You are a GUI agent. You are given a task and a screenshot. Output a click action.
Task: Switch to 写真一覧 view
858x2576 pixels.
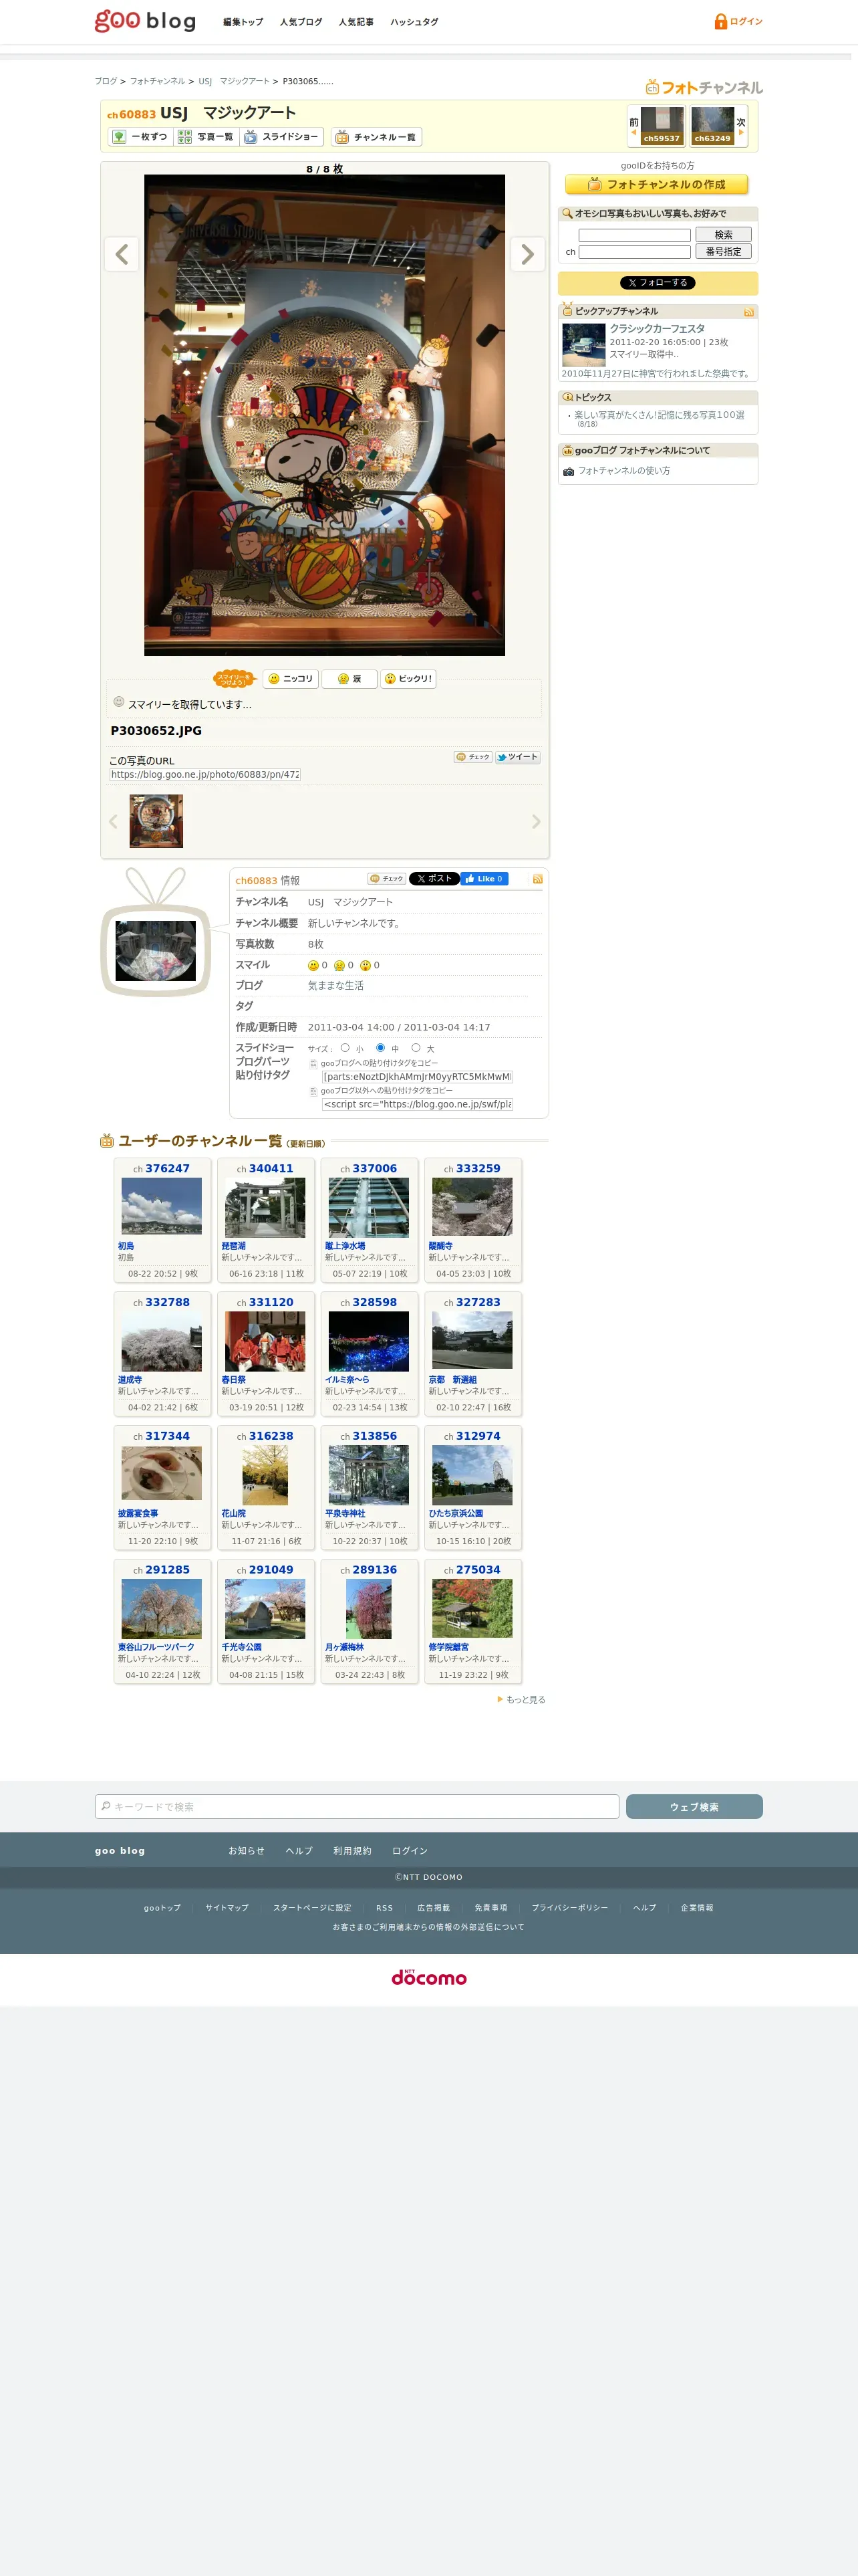(x=206, y=137)
